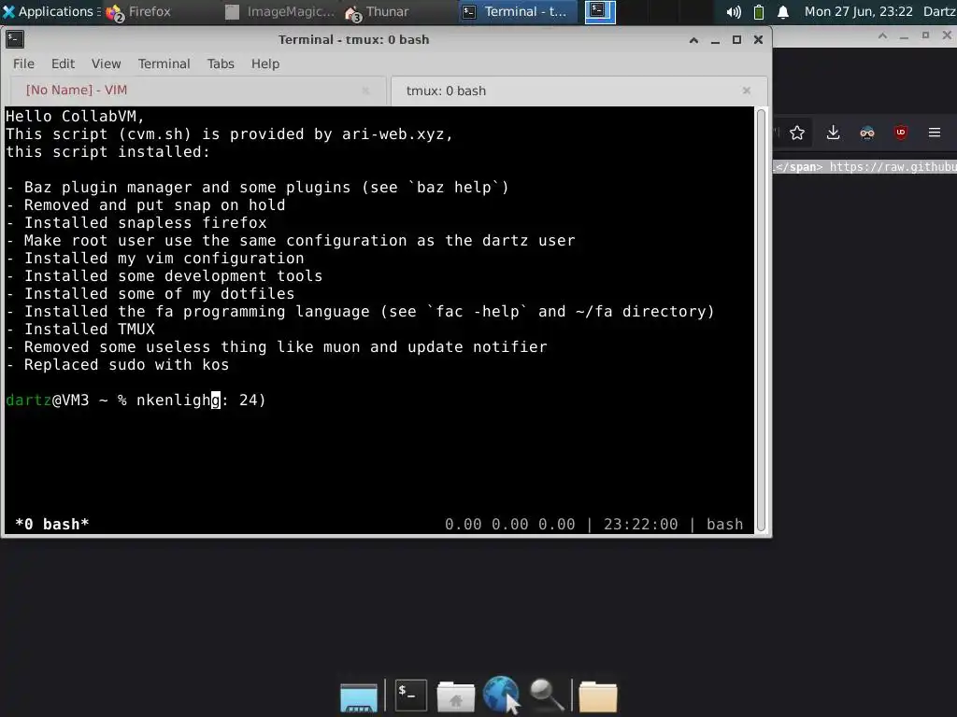
Task: Open the volume control icon
Action: [x=734, y=11]
